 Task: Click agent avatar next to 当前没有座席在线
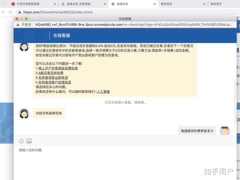pos(24,113)
